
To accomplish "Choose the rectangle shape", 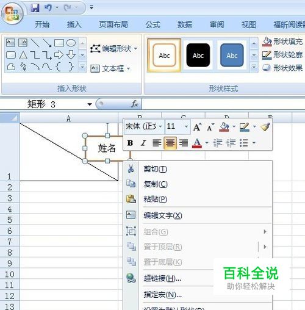I will coord(59,43).
